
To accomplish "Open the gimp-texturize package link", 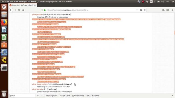I will tap(38, 89).
